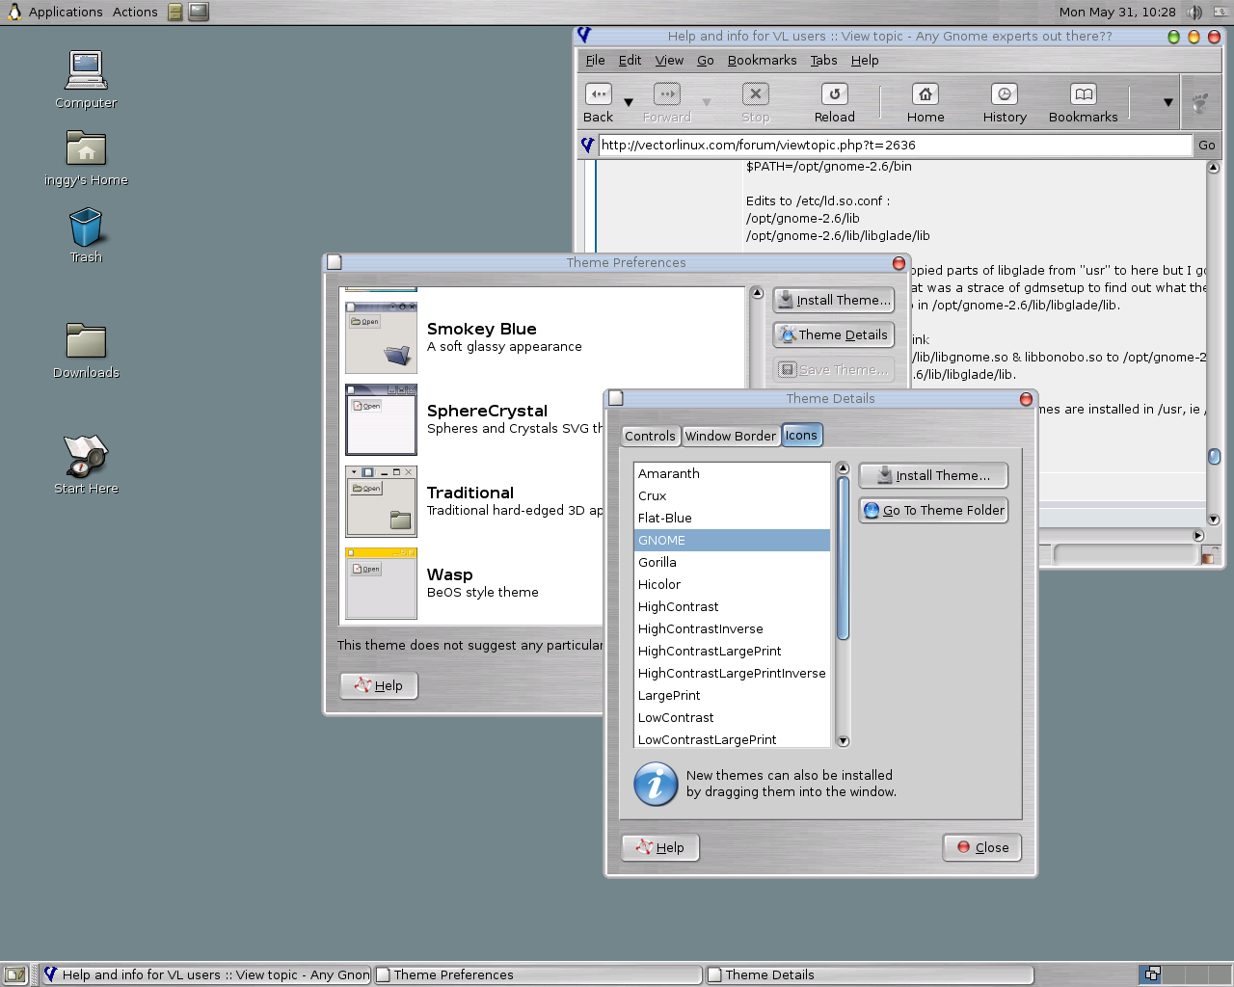Screen dimensions: 1234x987
Task: Open the Bookmarks menu in menu bar
Action: [x=762, y=60]
